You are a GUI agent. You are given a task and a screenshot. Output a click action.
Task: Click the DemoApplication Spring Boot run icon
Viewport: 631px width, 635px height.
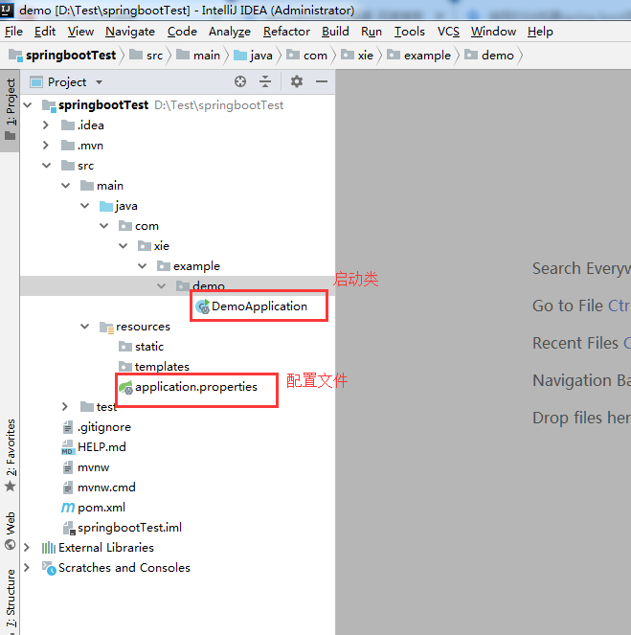click(x=202, y=306)
